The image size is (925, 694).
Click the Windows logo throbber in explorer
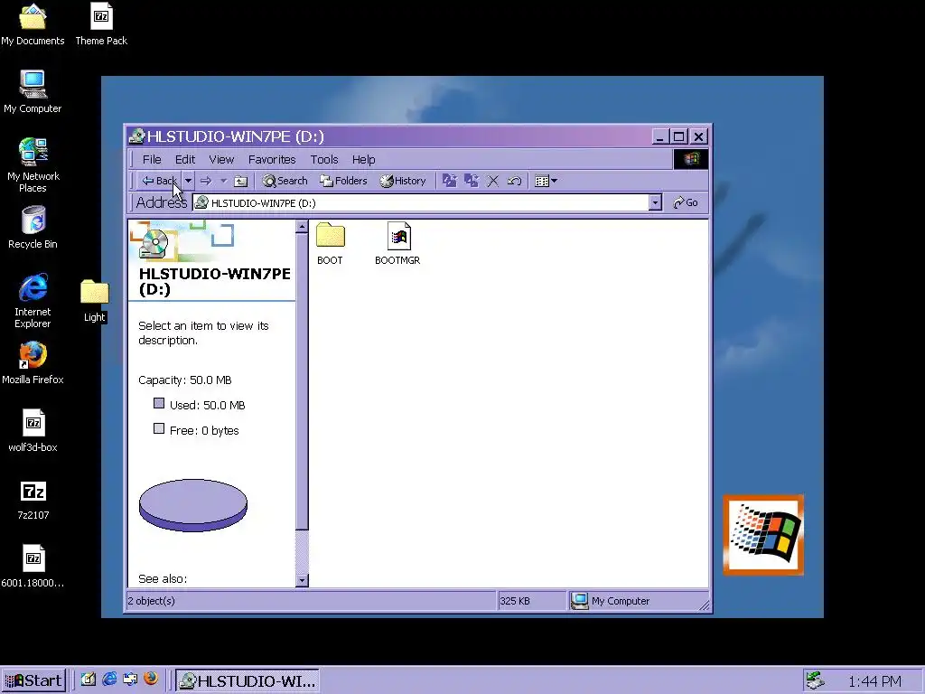(x=691, y=159)
